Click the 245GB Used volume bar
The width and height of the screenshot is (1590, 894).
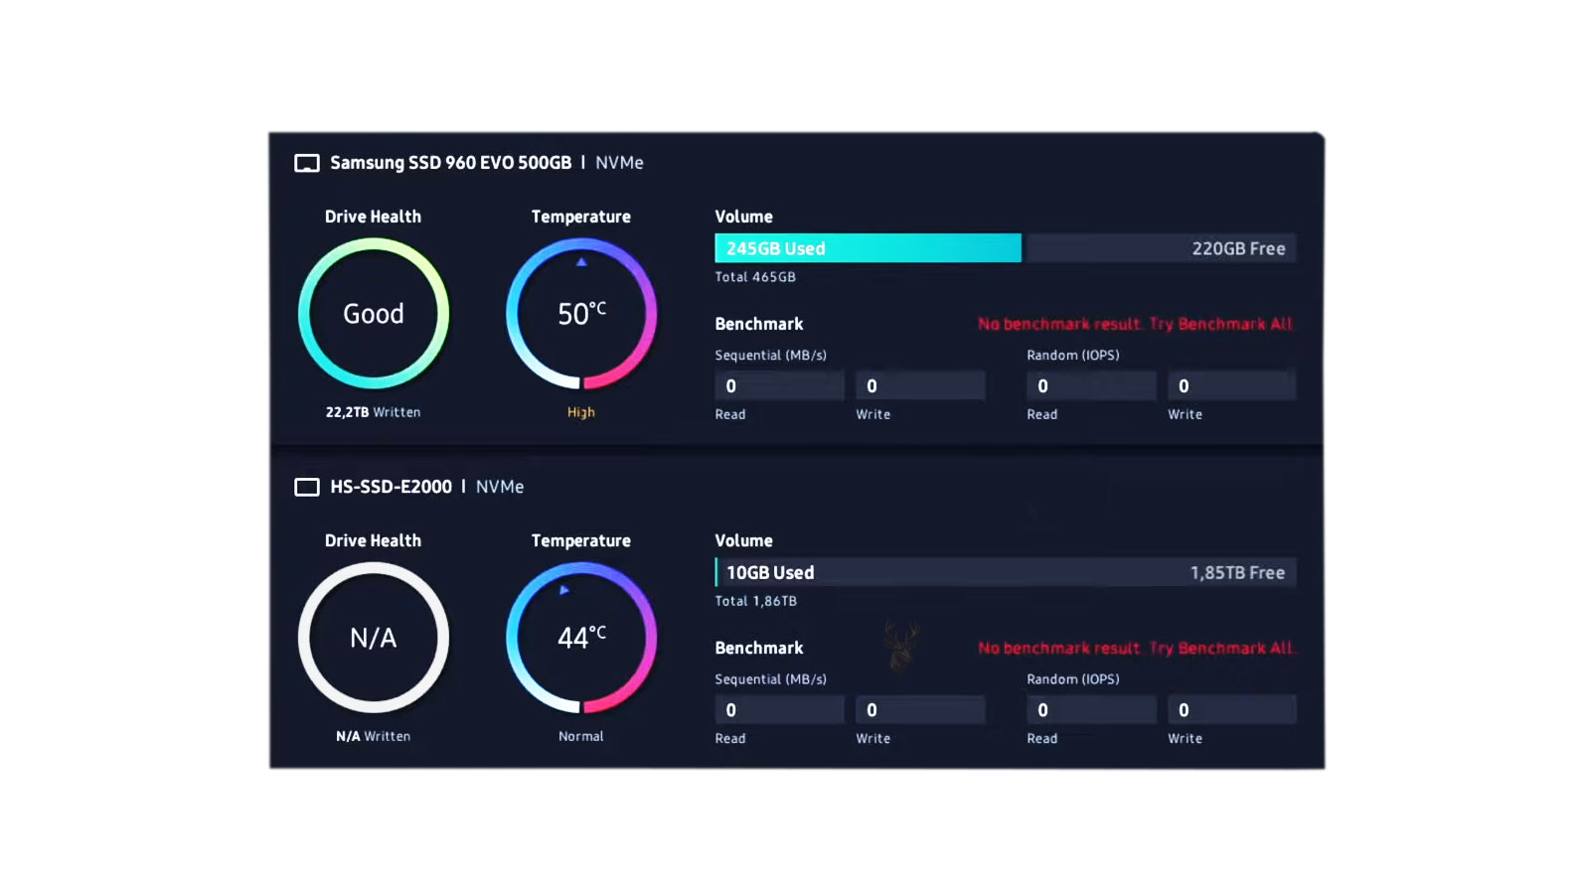point(868,248)
